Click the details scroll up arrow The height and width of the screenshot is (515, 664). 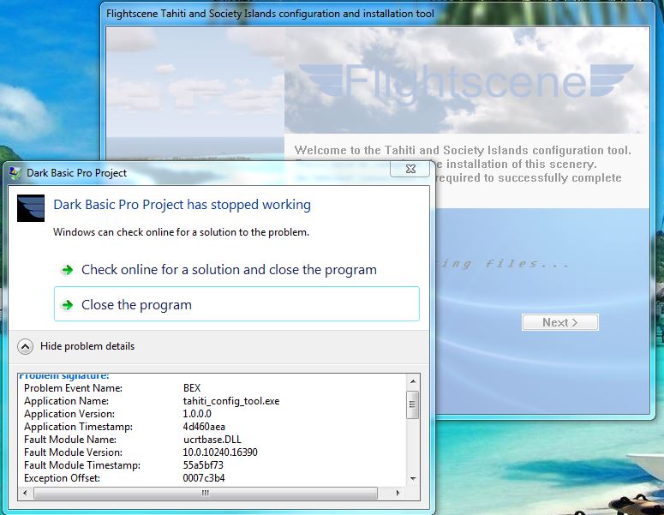click(413, 381)
